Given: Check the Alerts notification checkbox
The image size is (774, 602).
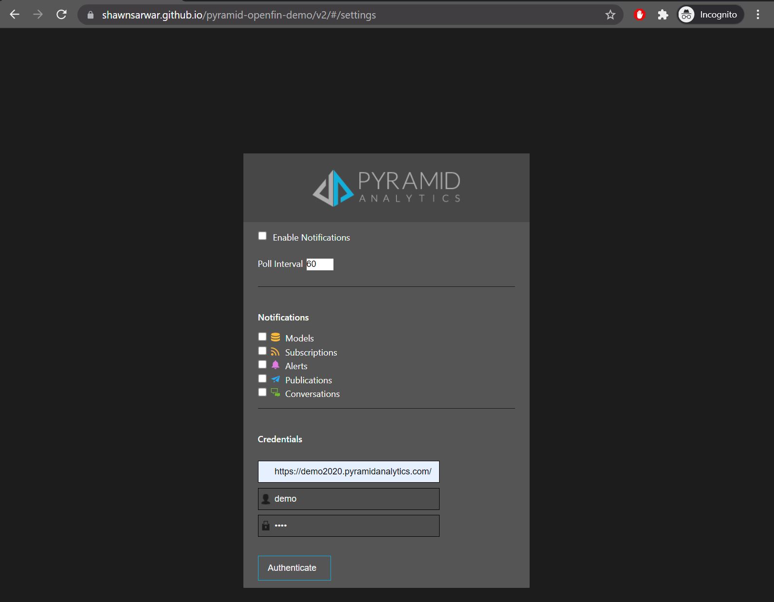Looking at the screenshot, I should tap(262, 364).
